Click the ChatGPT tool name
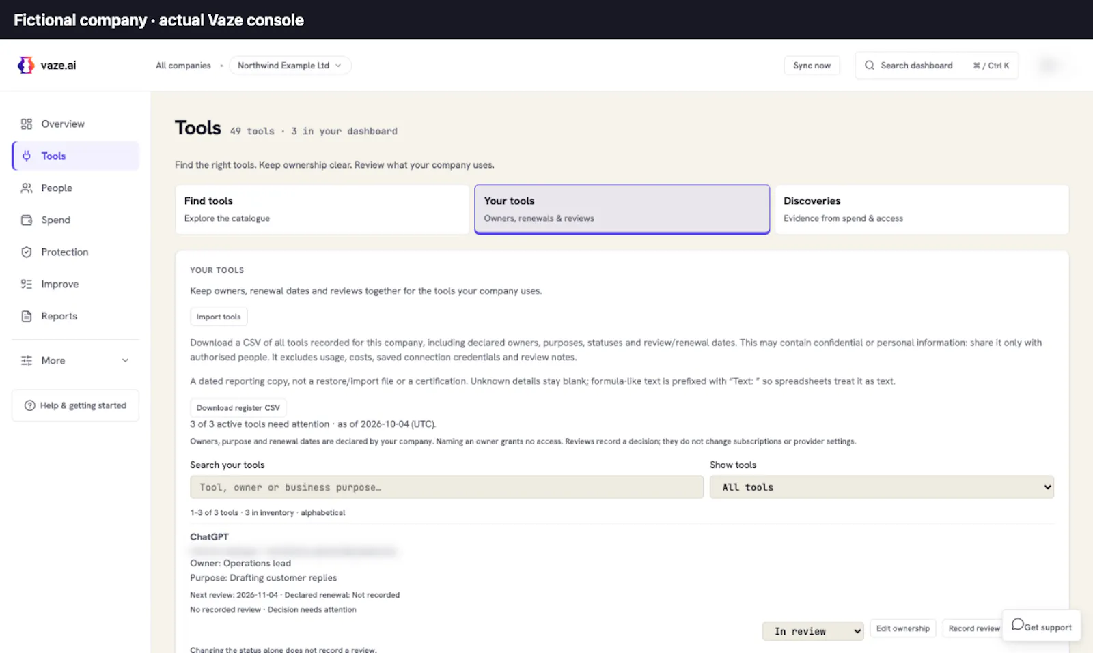Viewport: 1093px width, 653px height. pos(209,537)
